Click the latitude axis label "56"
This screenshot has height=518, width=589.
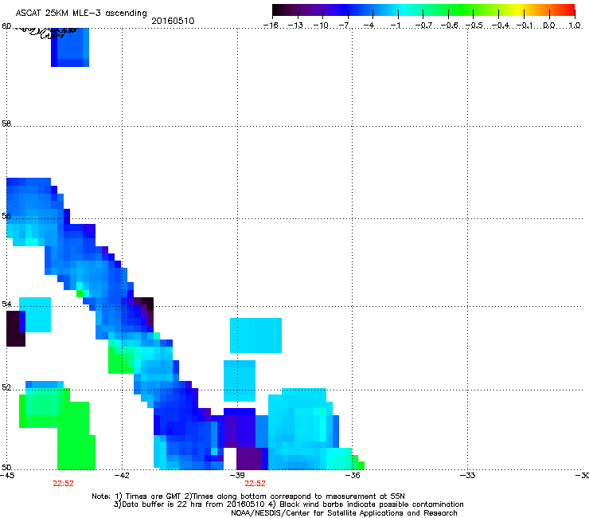pos(6,216)
